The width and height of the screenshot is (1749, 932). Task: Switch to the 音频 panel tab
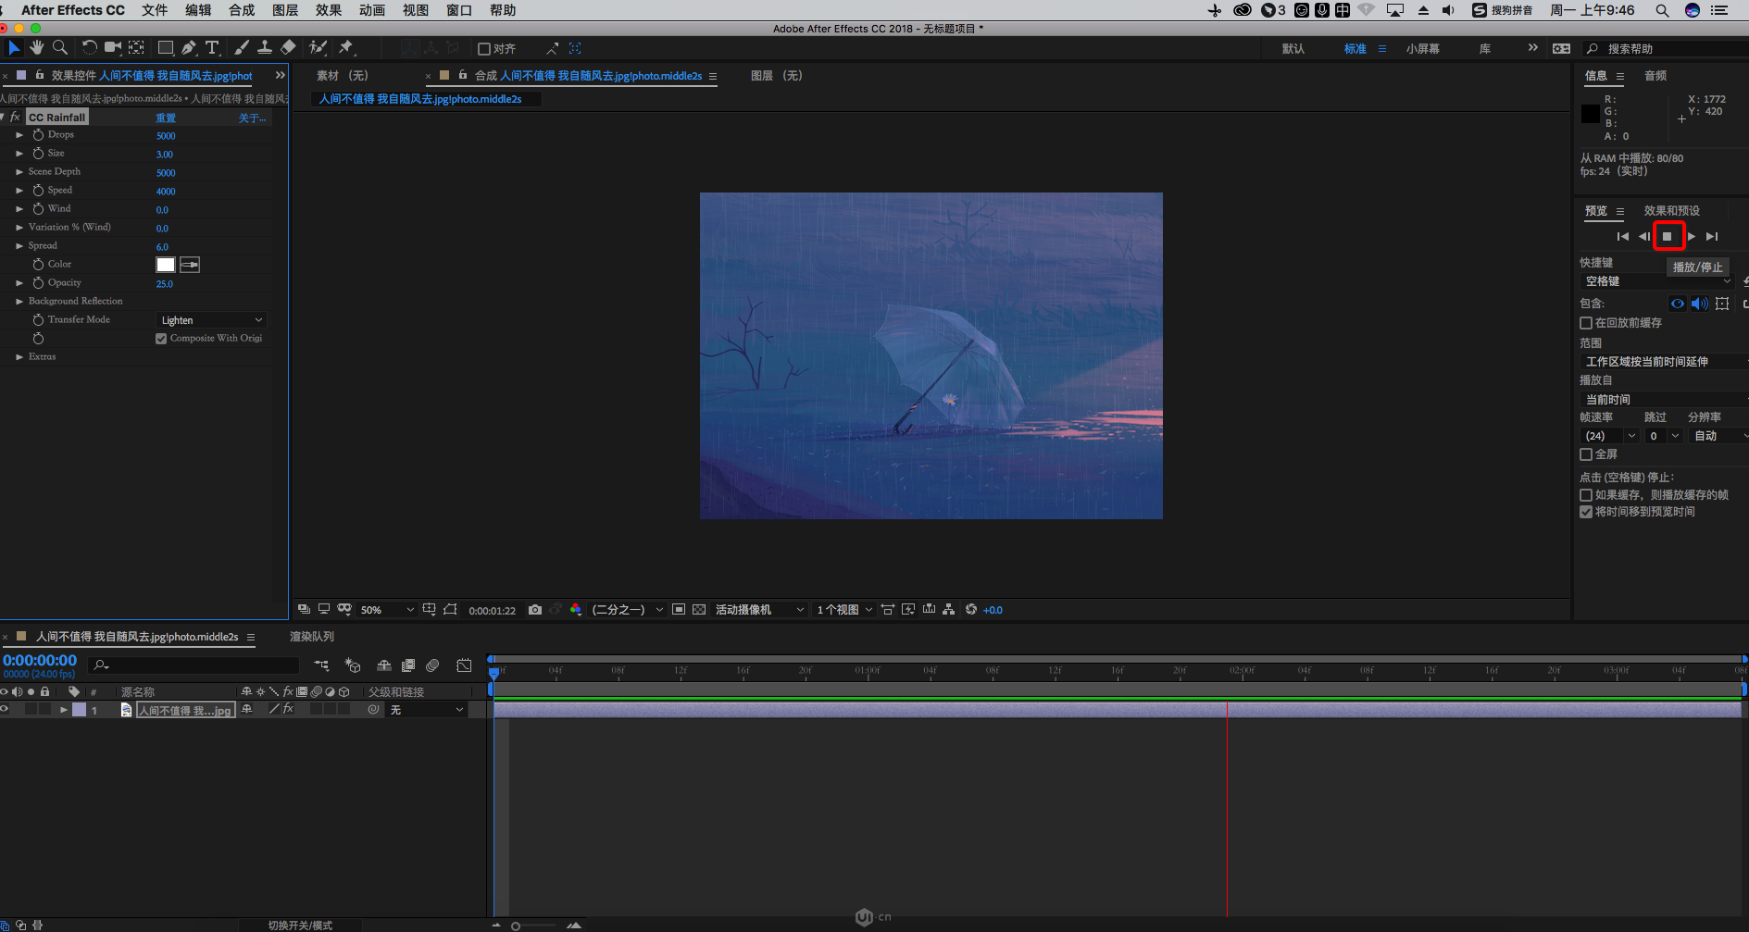(x=1655, y=76)
